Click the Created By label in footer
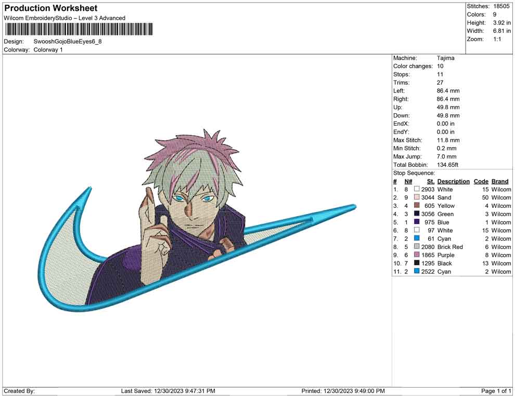This screenshot has width=515, height=396. pos(19,391)
